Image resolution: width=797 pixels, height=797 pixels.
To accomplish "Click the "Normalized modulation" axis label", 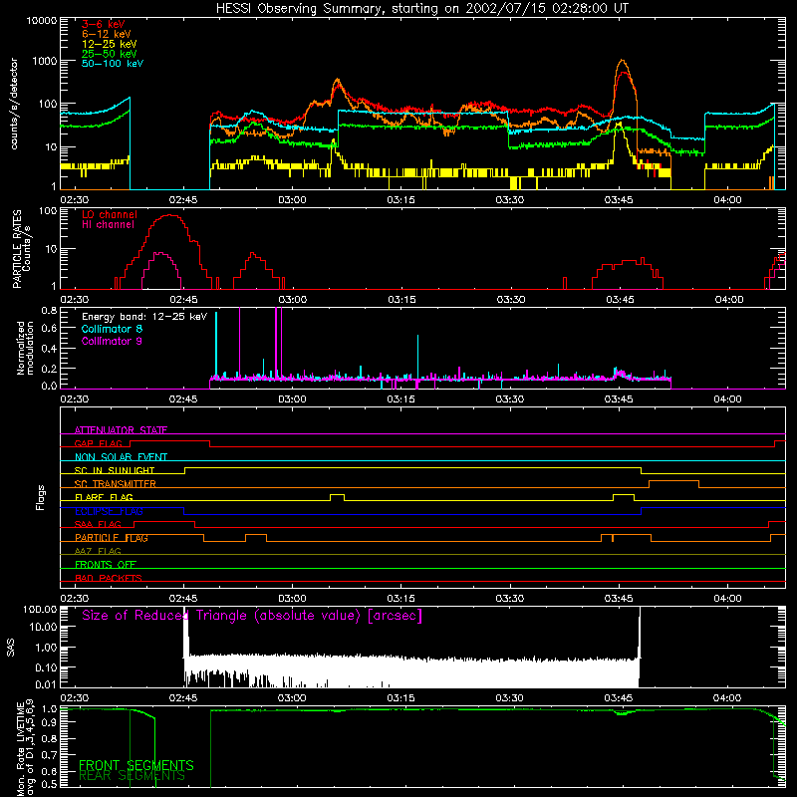I will 25,348.
